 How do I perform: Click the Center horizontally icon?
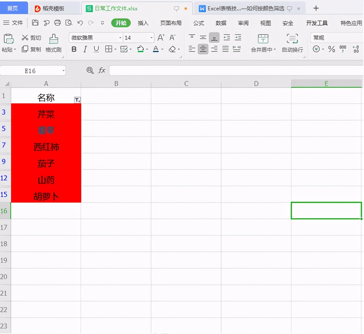pos(203,49)
